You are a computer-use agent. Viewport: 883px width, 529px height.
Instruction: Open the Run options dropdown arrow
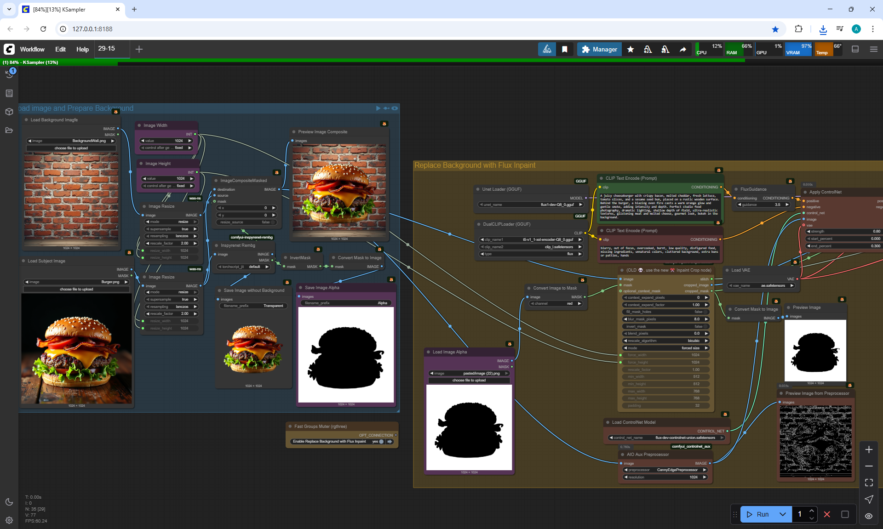[783, 514]
